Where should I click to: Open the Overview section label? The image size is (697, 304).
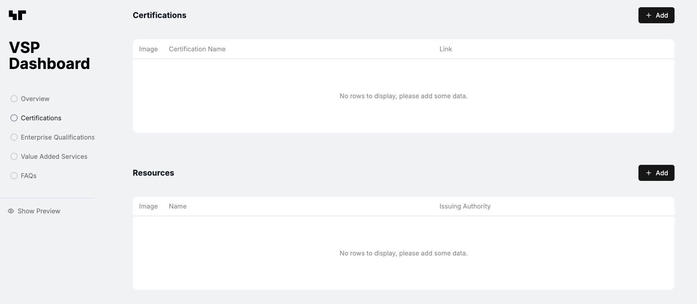(x=35, y=99)
